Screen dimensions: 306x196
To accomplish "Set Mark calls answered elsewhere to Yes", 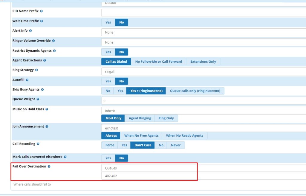I will pos(108,158).
